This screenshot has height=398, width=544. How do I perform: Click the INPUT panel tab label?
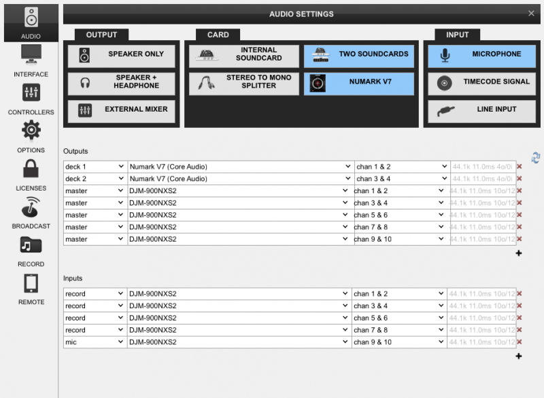pos(457,35)
